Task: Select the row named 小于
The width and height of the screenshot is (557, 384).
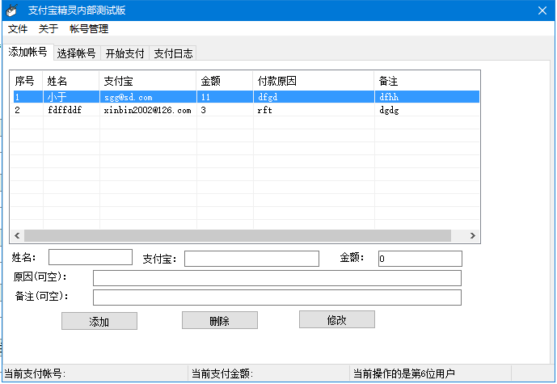Action: 245,97
